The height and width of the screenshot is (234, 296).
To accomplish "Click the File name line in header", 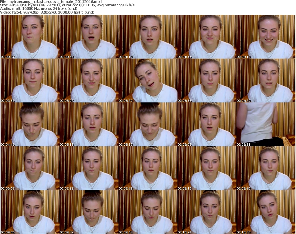I will (x=51, y=2).
